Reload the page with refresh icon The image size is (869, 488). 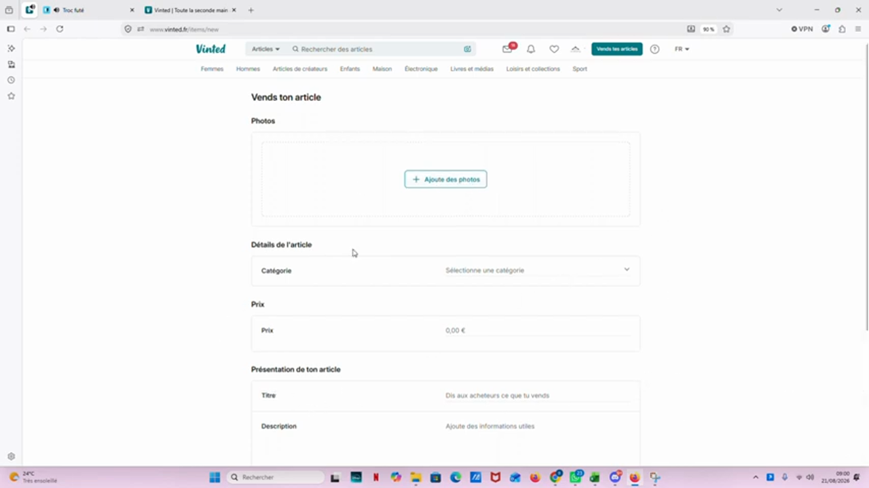(60, 29)
